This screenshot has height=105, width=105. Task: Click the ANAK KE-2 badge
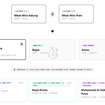pyautogui.click(x=38, y=45)
